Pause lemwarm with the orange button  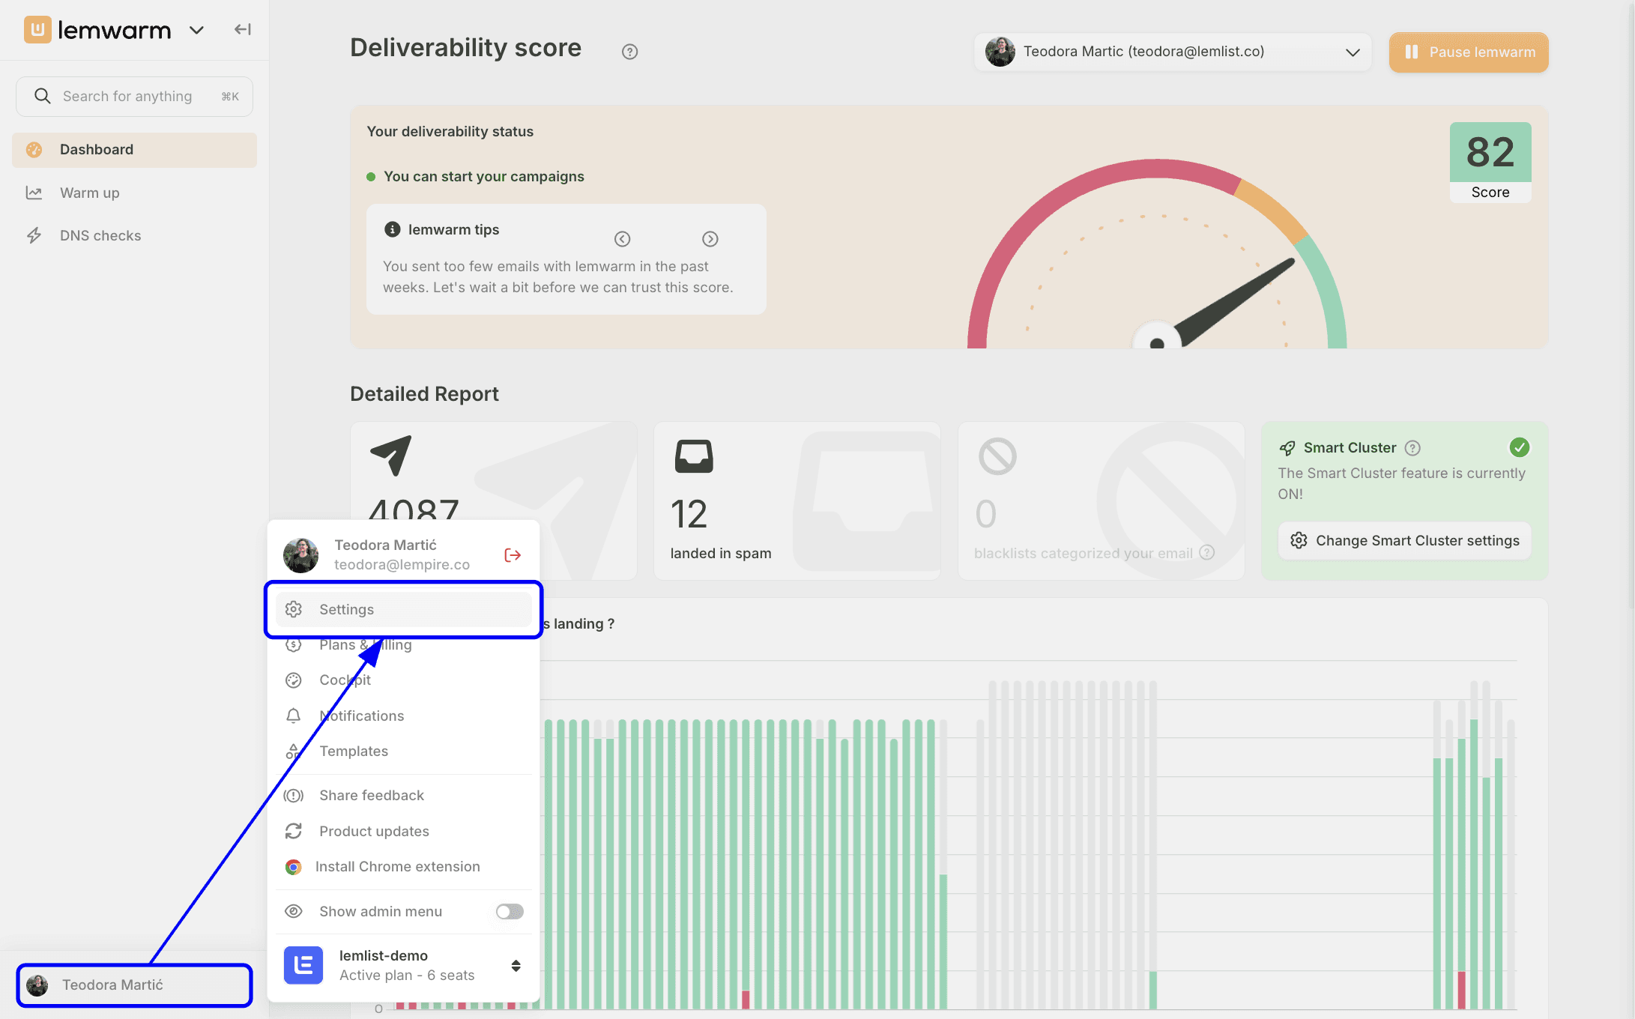[x=1469, y=52]
